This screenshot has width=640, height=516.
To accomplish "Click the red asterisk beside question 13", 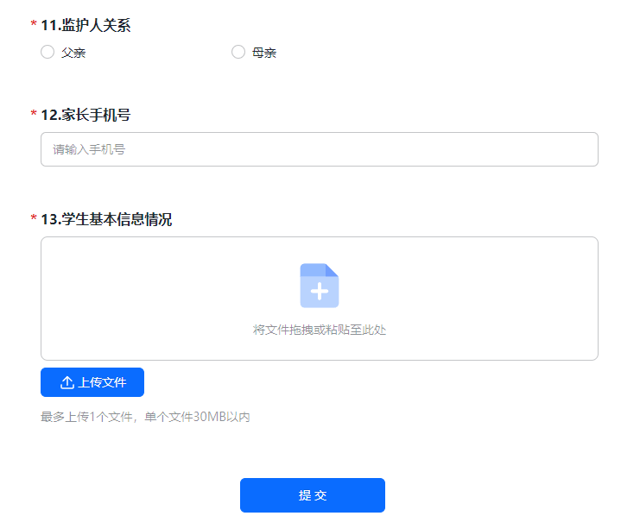I will [34, 220].
